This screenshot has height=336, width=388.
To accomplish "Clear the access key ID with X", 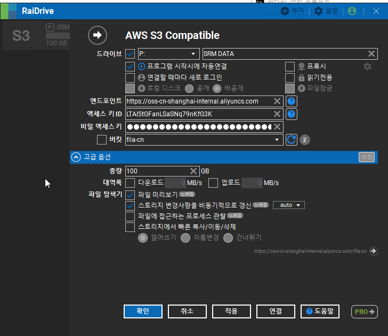I will [x=277, y=114].
